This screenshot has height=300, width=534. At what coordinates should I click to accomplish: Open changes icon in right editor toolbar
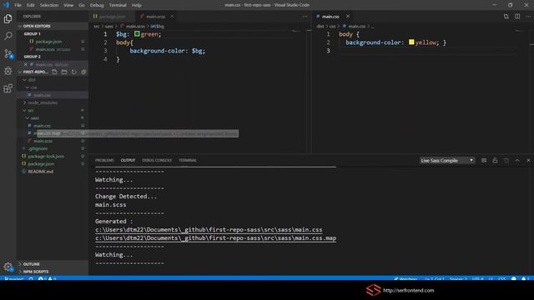(x=506, y=17)
